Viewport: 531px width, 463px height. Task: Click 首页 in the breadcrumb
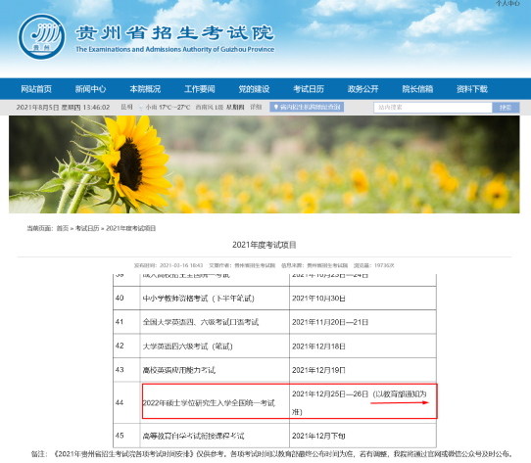coord(63,228)
